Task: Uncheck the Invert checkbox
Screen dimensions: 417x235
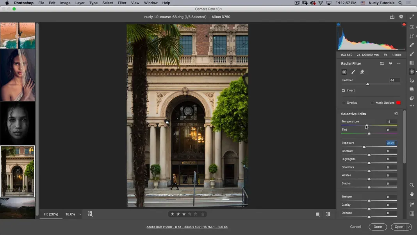Action: coord(343,90)
